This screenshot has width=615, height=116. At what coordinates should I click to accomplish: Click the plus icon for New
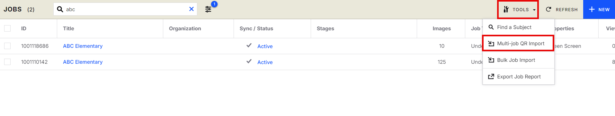pyautogui.click(x=592, y=9)
